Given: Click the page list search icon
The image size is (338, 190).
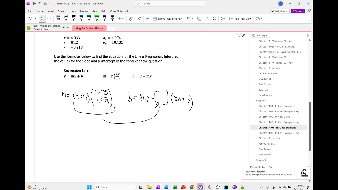Looking at the screenshot, I should coord(238,35).
